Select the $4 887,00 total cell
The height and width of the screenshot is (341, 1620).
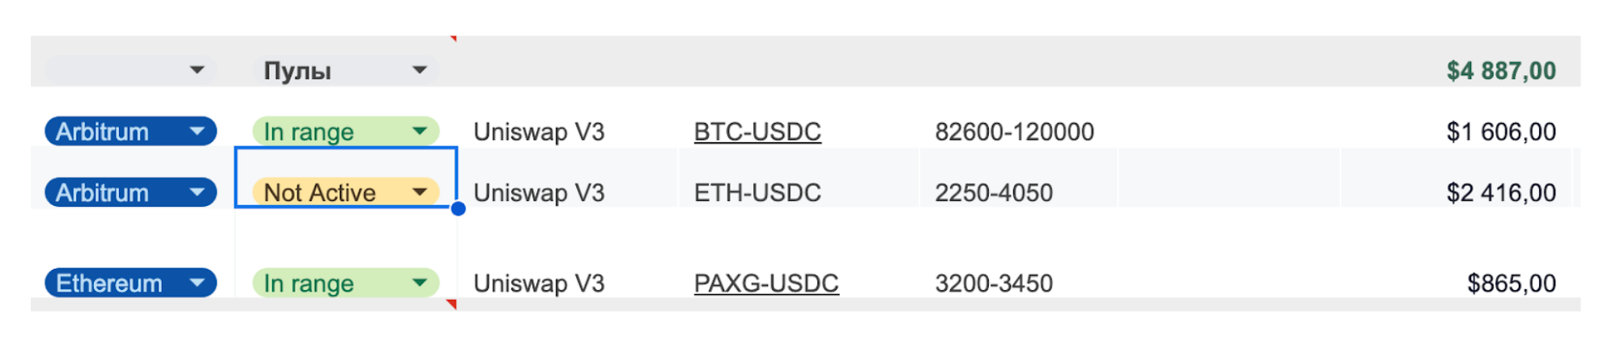[x=1501, y=71]
